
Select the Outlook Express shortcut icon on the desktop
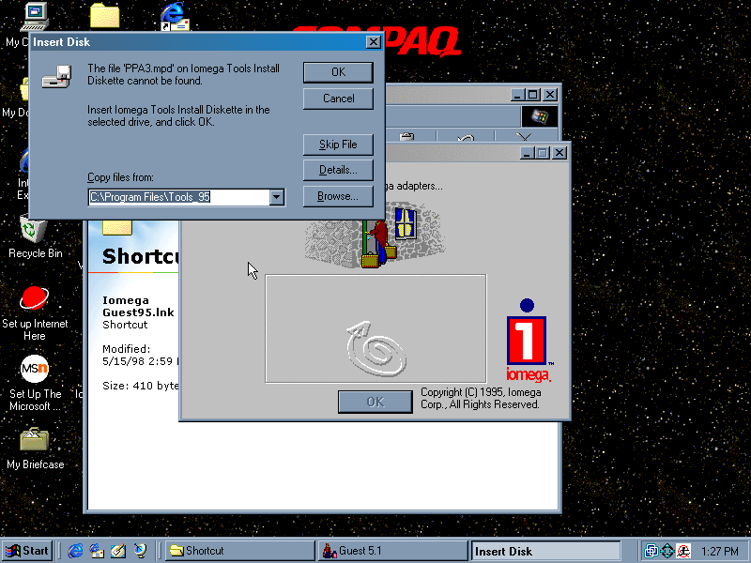pos(175,16)
